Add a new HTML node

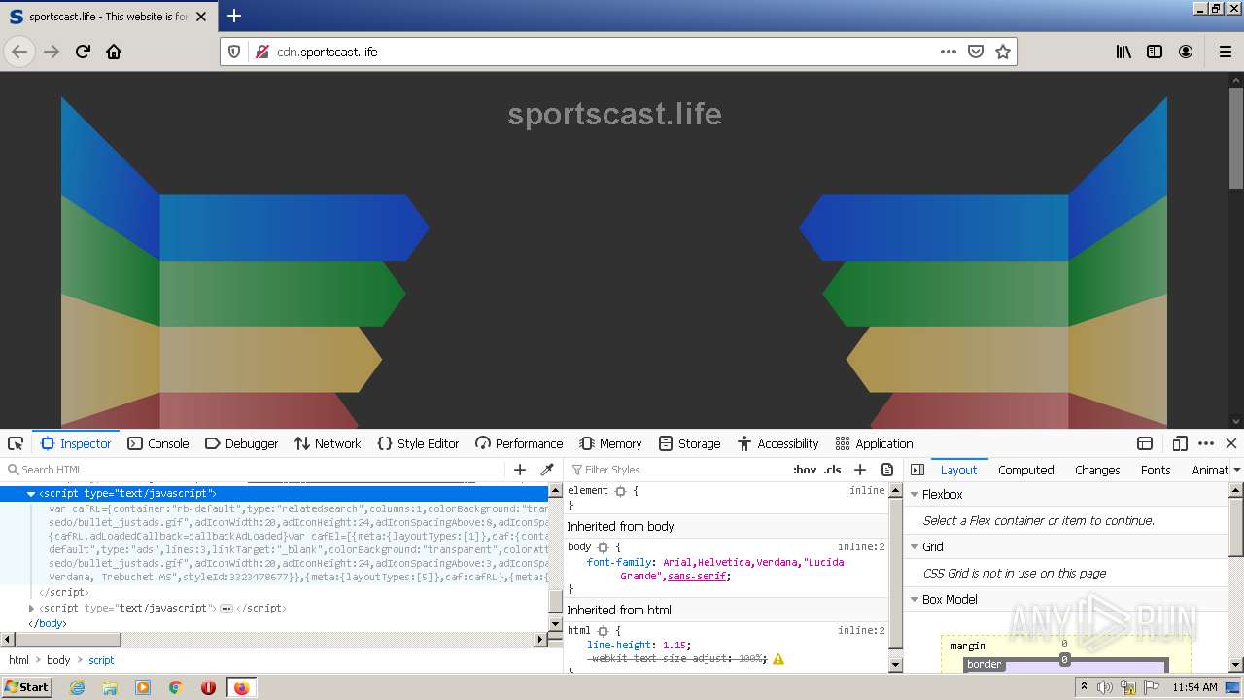tap(520, 470)
